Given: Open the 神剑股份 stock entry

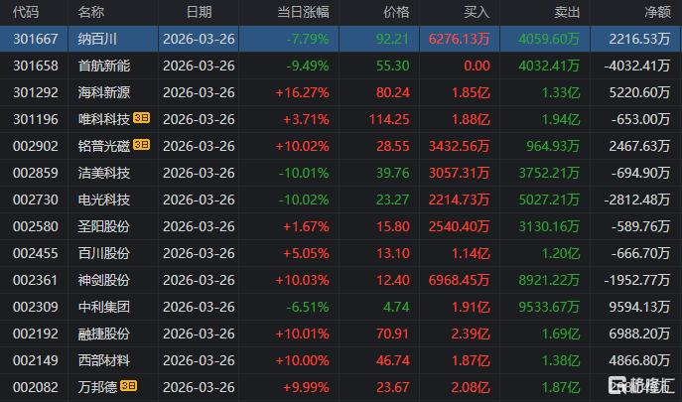Looking at the screenshot, I should click(103, 280).
